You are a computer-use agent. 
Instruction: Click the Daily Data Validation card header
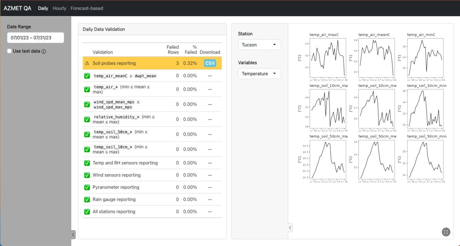click(x=152, y=29)
